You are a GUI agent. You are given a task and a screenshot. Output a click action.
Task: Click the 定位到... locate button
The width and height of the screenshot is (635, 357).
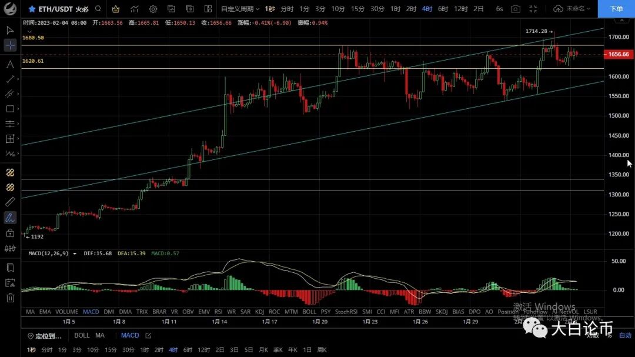pyautogui.click(x=45, y=336)
